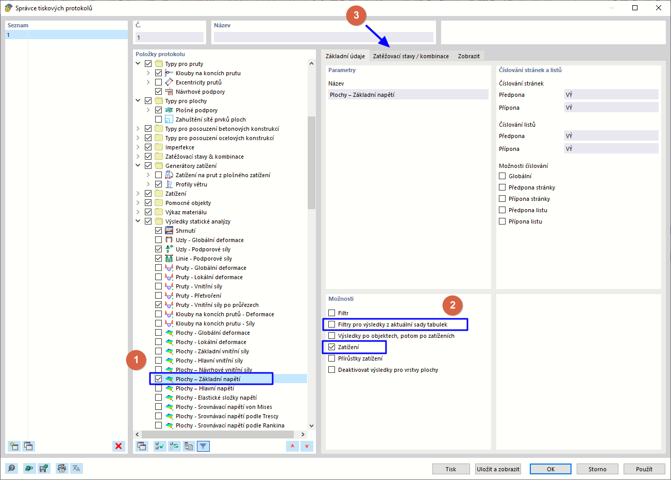Collapse the Typy pro pruty node
This screenshot has height=480, width=671.
(138, 64)
